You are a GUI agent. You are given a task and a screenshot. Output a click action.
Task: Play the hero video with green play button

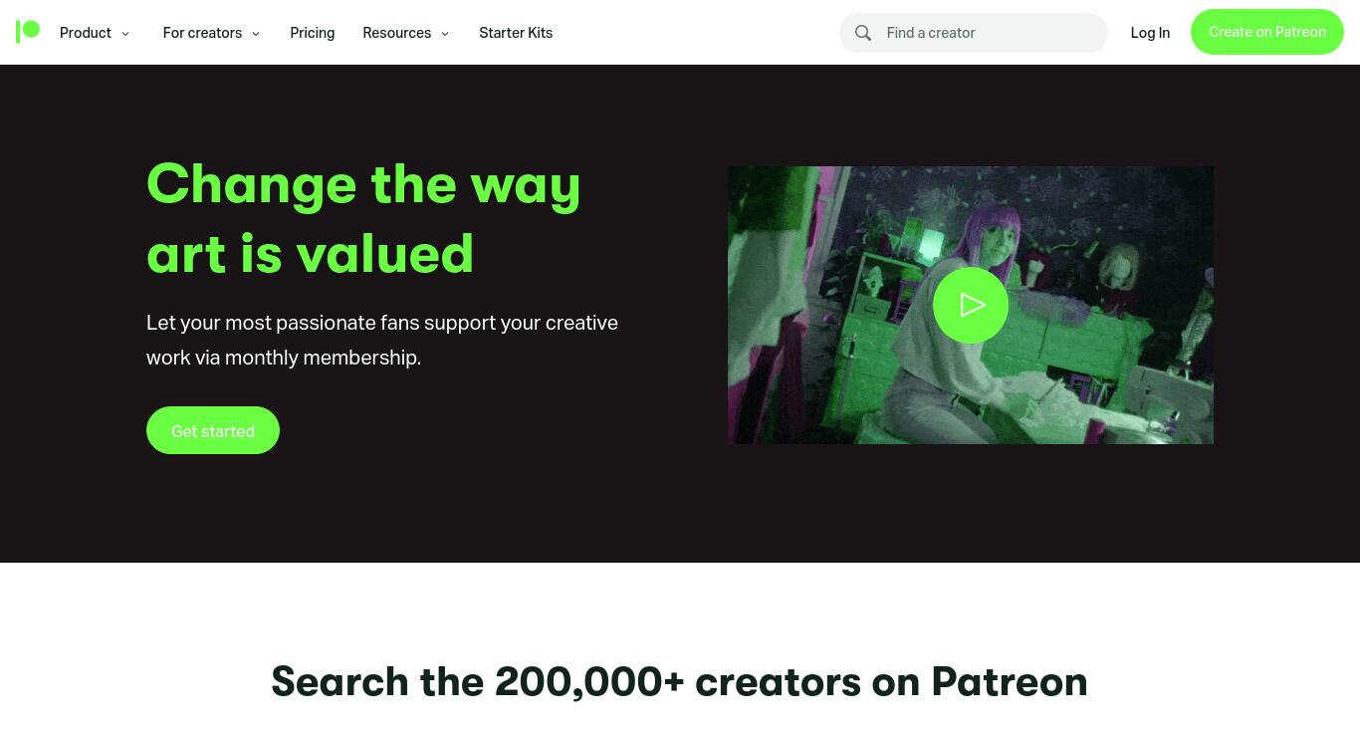pyautogui.click(x=971, y=305)
